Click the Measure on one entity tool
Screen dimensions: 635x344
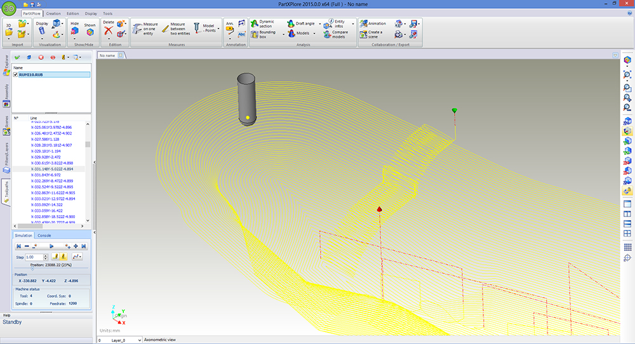click(x=145, y=29)
